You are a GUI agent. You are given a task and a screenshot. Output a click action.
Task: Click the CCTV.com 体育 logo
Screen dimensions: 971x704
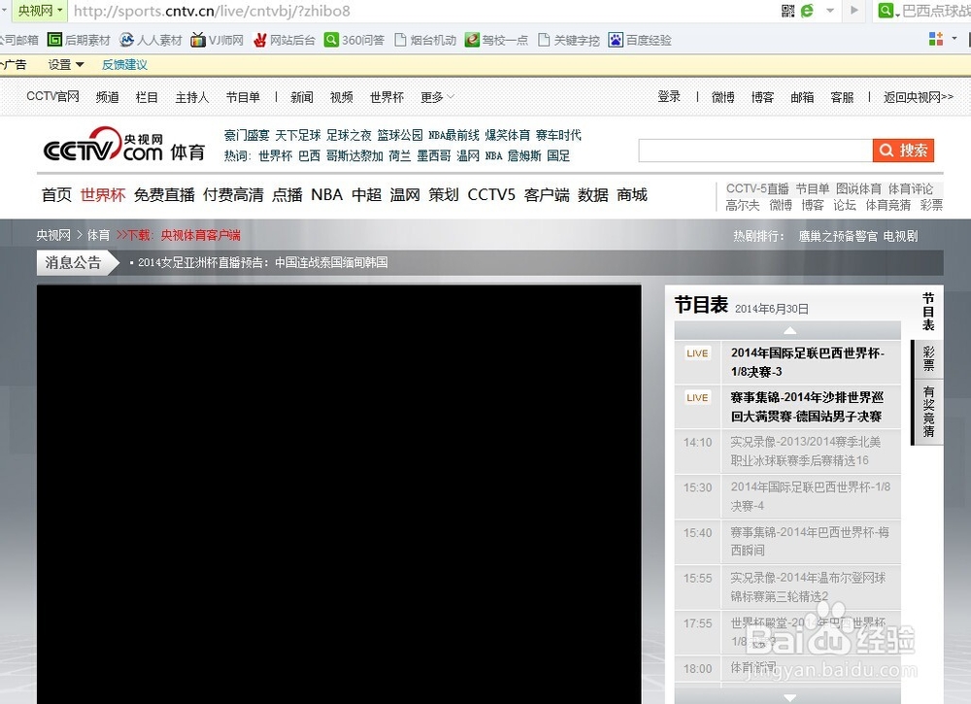[124, 145]
